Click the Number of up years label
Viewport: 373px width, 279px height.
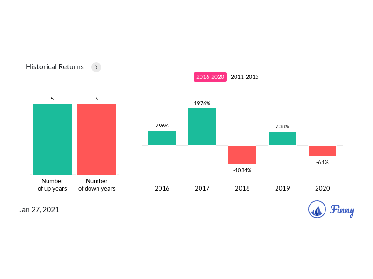[x=52, y=185]
